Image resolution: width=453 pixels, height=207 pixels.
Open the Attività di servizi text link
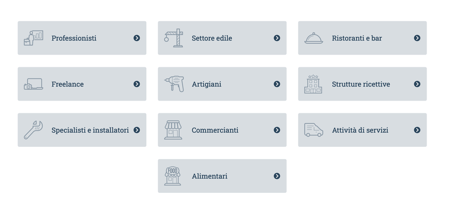pos(360,130)
